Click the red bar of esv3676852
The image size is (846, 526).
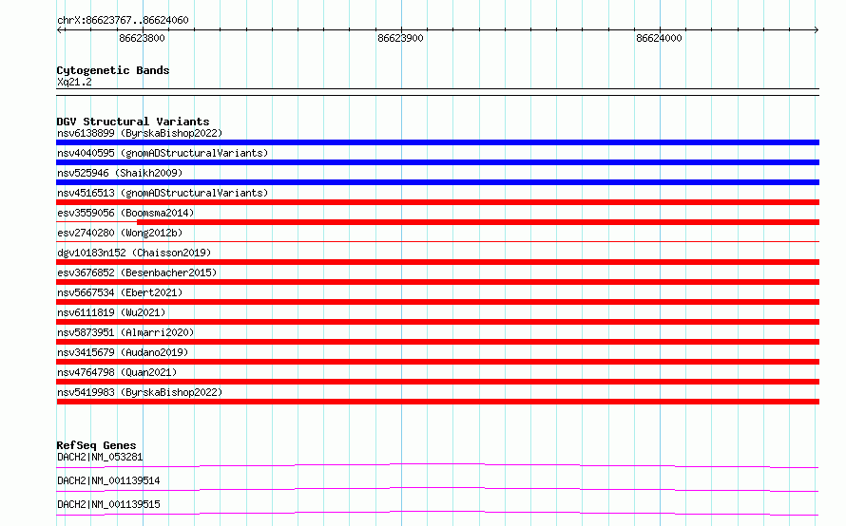437,282
